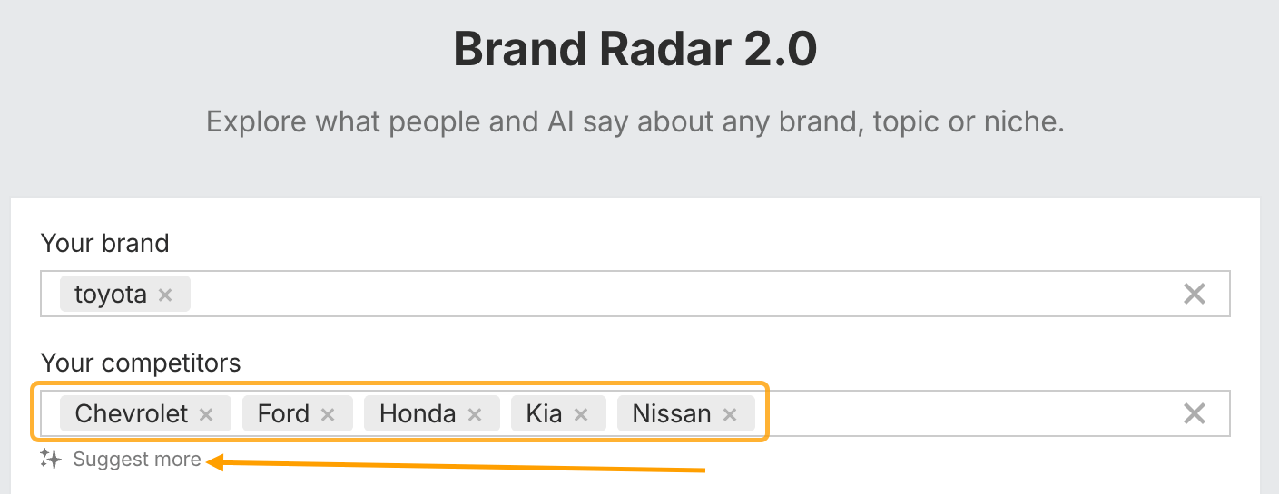Viewport: 1279px width, 494px height.
Task: Clear all competitors with the X icon
Action: point(1194,414)
